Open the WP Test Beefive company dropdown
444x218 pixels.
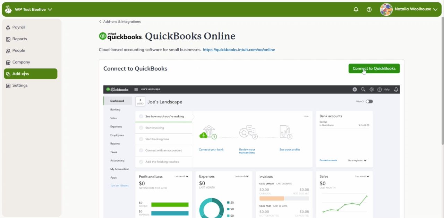click(29, 9)
